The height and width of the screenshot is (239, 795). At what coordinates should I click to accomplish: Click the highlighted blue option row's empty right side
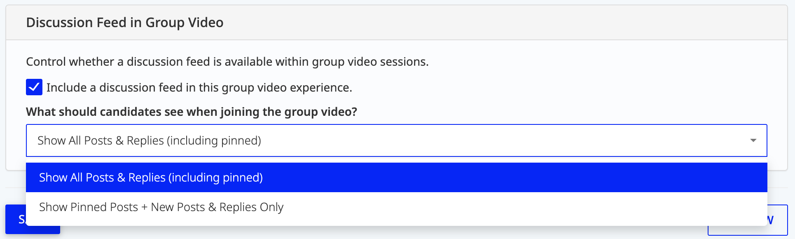pyautogui.click(x=535, y=177)
